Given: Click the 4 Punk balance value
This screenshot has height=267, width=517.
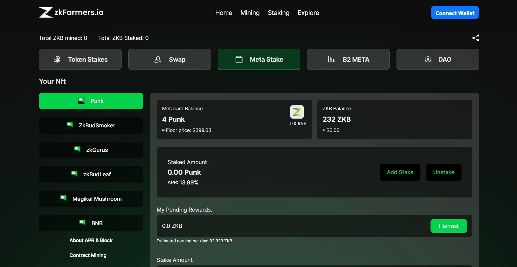Looking at the screenshot, I should (x=174, y=119).
